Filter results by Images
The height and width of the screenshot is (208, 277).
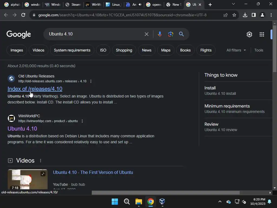(x=17, y=50)
